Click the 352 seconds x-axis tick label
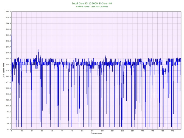 [x=122, y=131]
